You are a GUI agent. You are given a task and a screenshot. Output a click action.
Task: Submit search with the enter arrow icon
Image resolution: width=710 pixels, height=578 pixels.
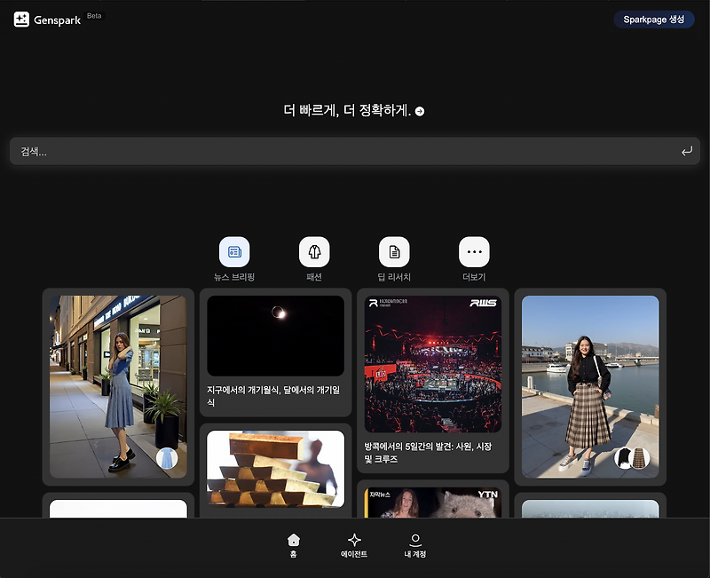[x=686, y=150]
